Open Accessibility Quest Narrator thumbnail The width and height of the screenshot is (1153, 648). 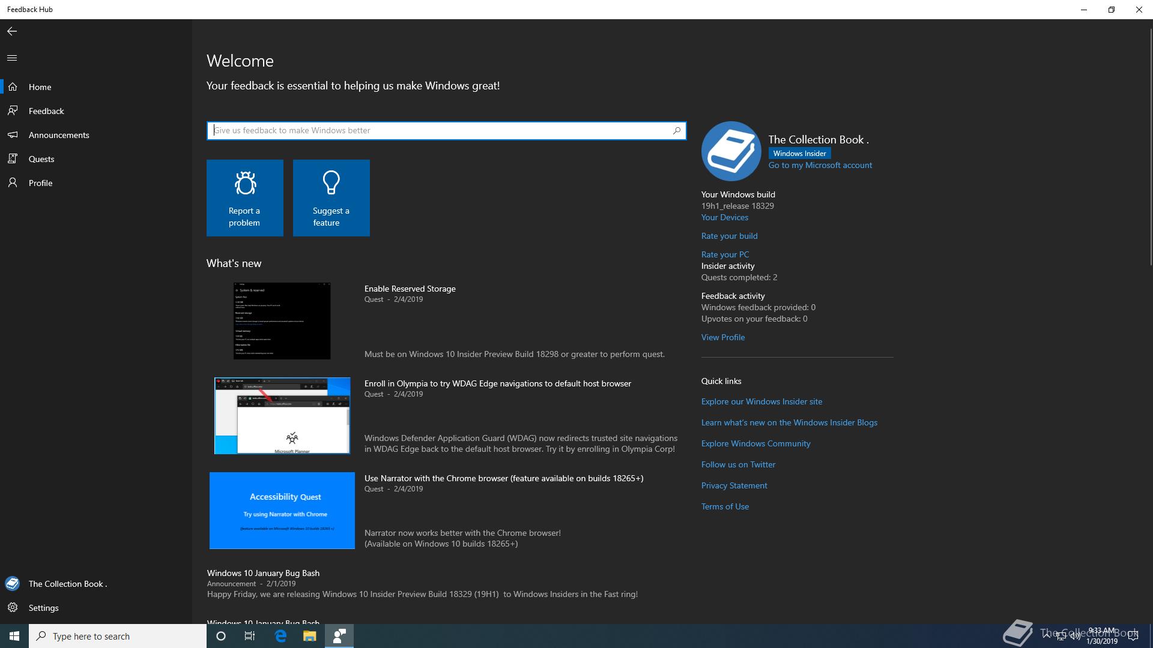(282, 511)
